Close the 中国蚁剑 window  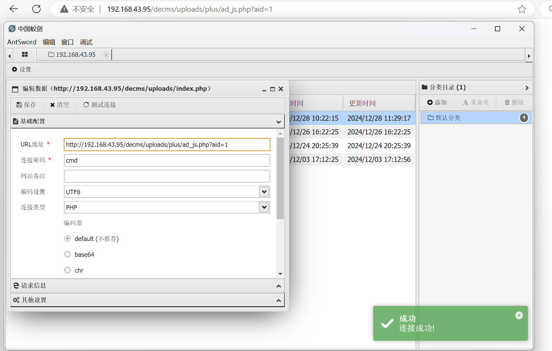522,29
